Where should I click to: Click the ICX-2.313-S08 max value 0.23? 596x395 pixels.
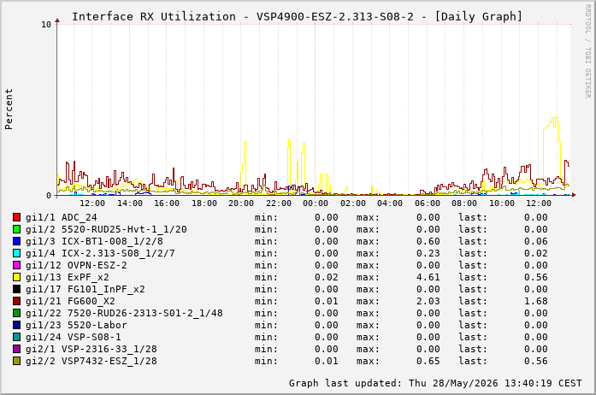[x=428, y=253]
